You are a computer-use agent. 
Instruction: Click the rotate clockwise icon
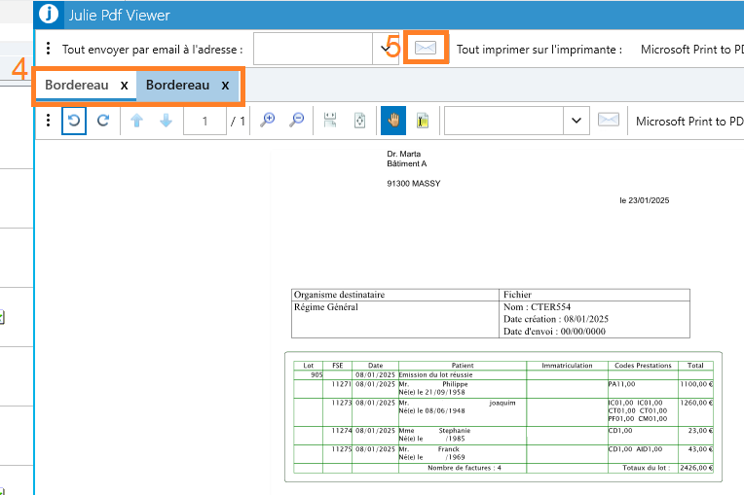103,121
